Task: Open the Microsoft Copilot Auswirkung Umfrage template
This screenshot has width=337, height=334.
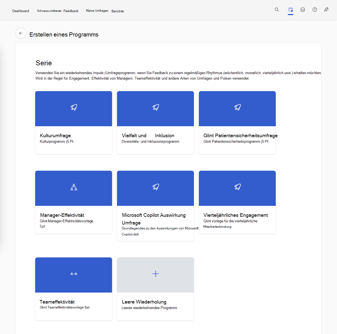Action: click(155, 206)
